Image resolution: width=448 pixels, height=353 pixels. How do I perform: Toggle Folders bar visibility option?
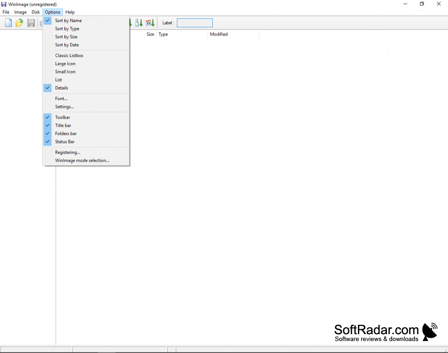pos(86,133)
